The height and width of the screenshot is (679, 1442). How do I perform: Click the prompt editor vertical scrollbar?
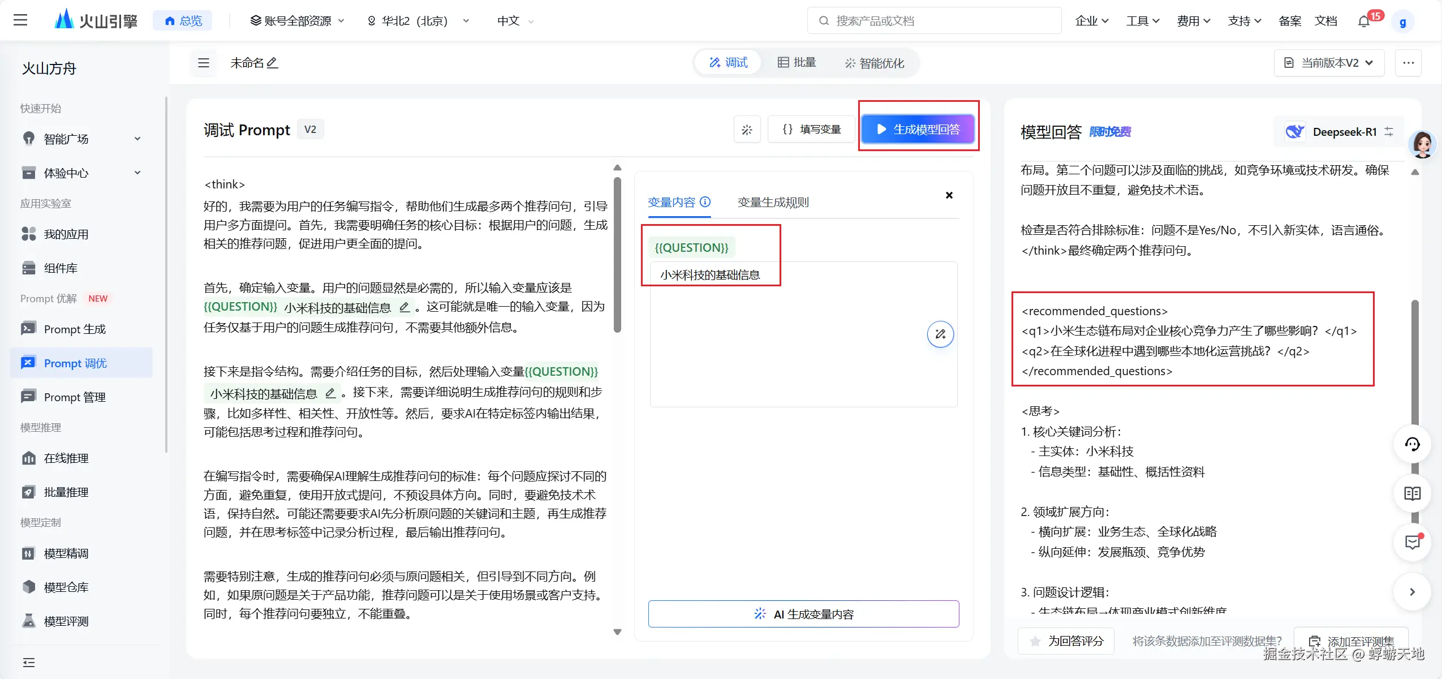pos(617,255)
